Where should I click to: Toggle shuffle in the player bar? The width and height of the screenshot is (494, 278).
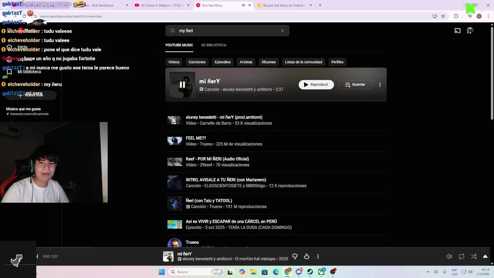click(x=474, y=256)
